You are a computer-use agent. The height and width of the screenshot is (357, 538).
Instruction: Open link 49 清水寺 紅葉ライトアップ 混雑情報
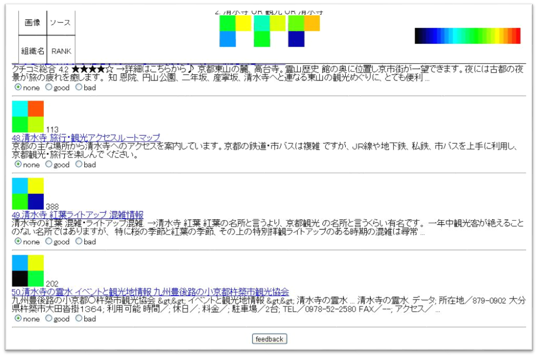point(77,215)
